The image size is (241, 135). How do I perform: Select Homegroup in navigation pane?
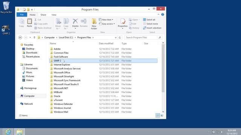coord(29,88)
